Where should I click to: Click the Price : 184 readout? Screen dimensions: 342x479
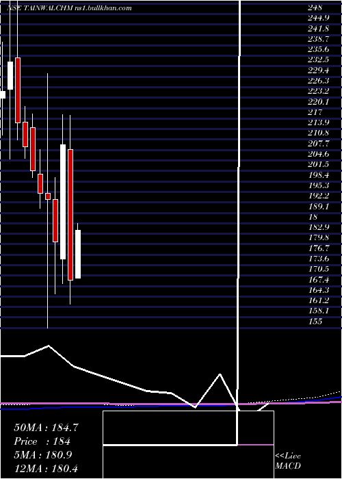click(42, 441)
